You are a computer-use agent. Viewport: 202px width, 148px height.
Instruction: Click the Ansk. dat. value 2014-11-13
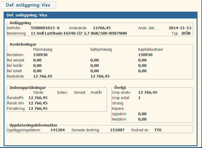(x=180, y=28)
